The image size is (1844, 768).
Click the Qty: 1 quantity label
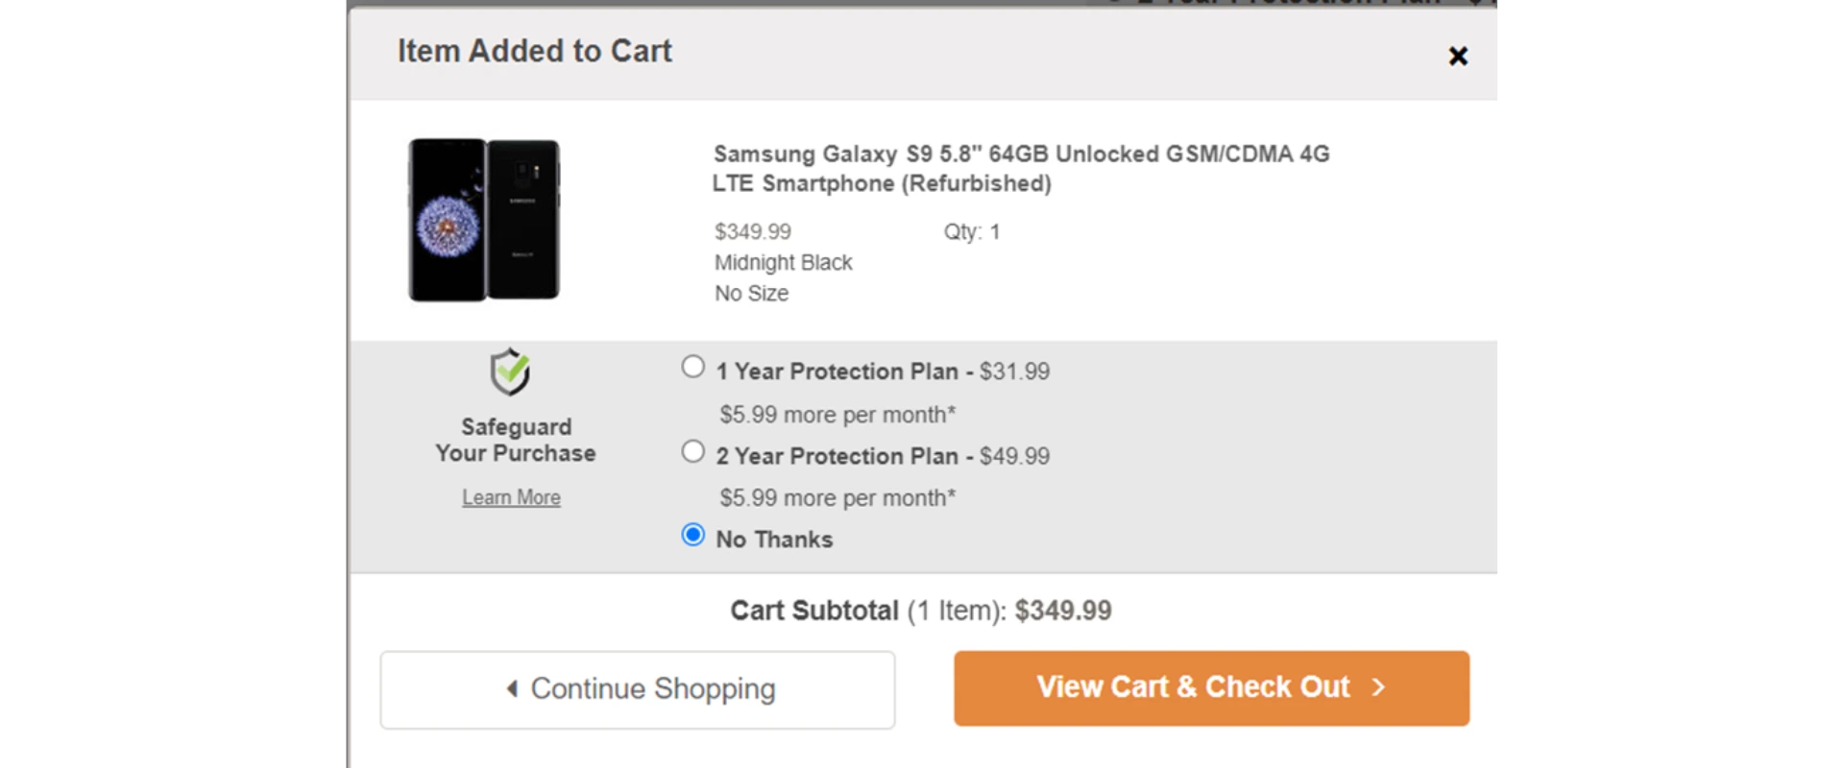(x=971, y=231)
